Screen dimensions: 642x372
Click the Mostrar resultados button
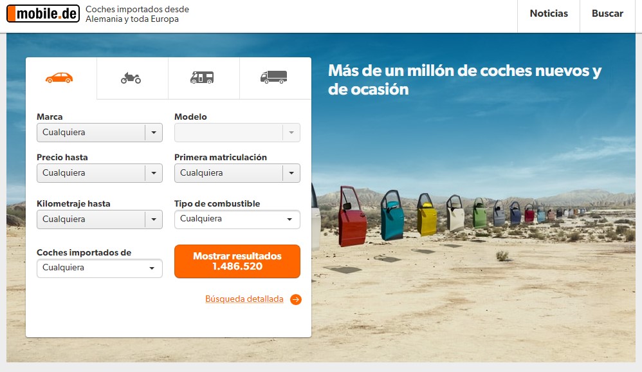click(237, 261)
